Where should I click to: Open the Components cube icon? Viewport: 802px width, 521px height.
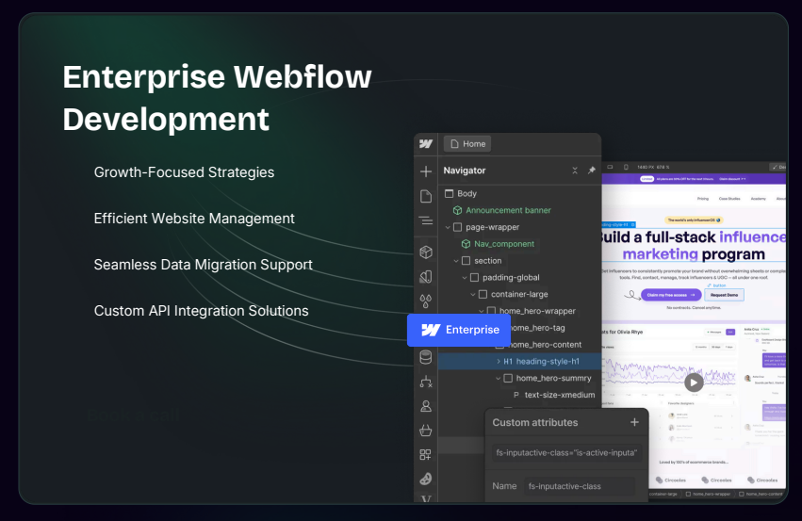[x=426, y=252]
